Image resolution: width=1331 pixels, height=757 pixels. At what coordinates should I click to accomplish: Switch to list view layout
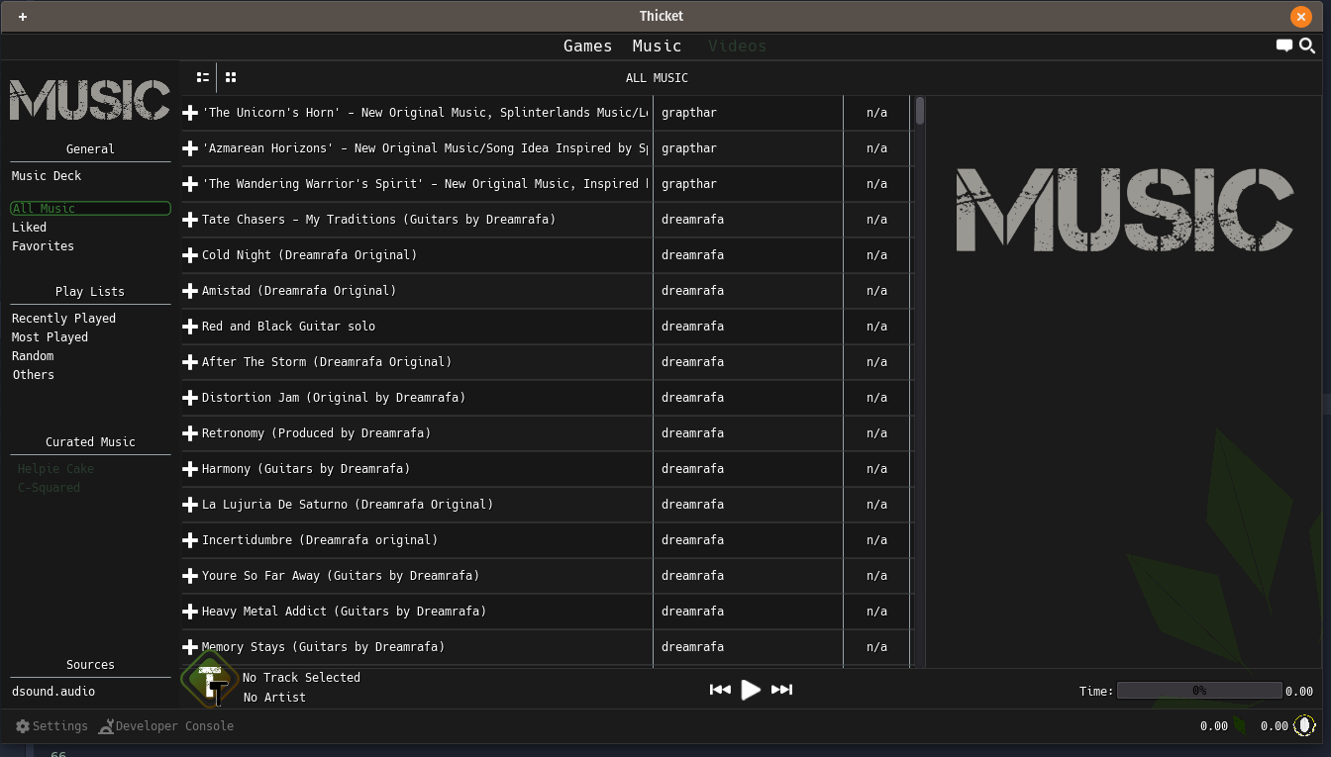203,77
